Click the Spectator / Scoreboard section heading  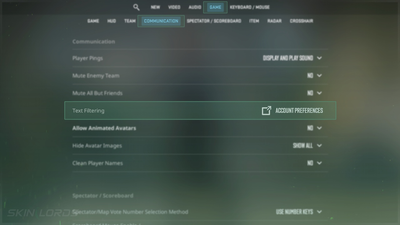pos(103,196)
